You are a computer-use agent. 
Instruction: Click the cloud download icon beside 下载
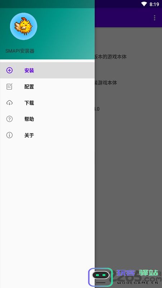[9, 103]
